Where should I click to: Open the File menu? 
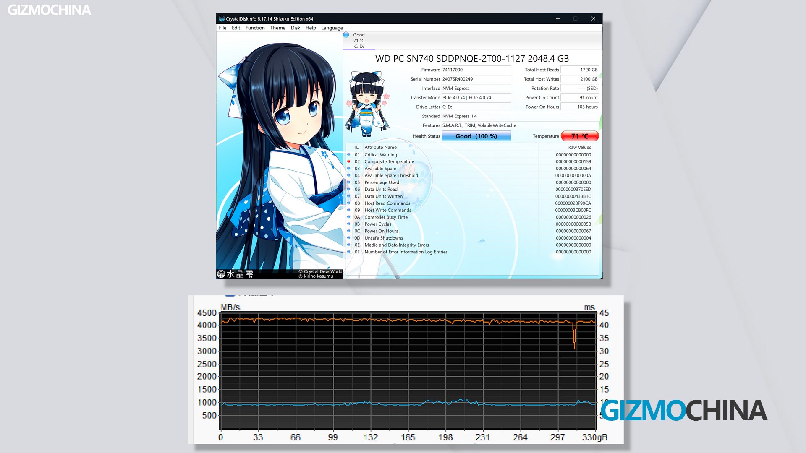point(222,28)
